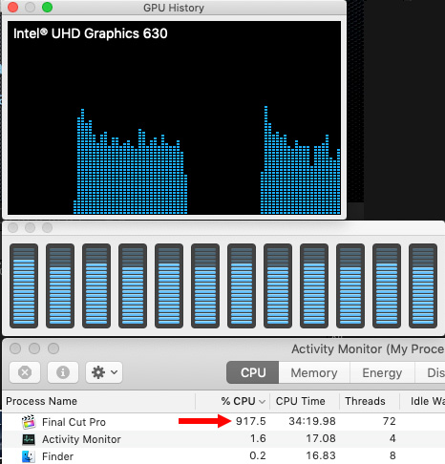The height and width of the screenshot is (464, 445).
Task: Zoom the GPU History window with green button
Action: click(x=48, y=8)
